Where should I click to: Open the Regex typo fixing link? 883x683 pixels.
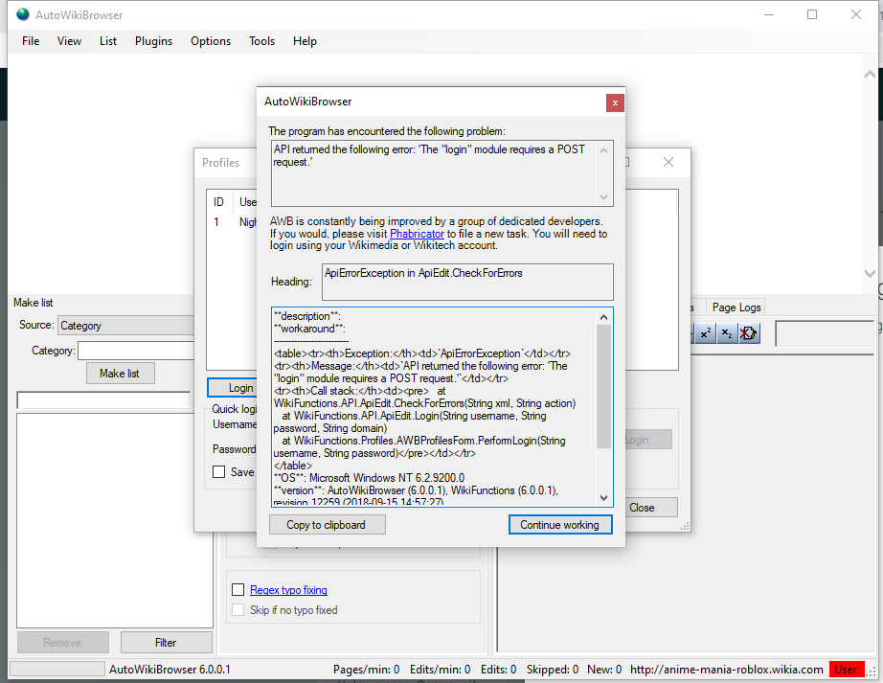pyautogui.click(x=288, y=590)
